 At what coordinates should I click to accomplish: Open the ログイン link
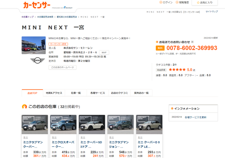pyautogui.click(x=166, y=2)
